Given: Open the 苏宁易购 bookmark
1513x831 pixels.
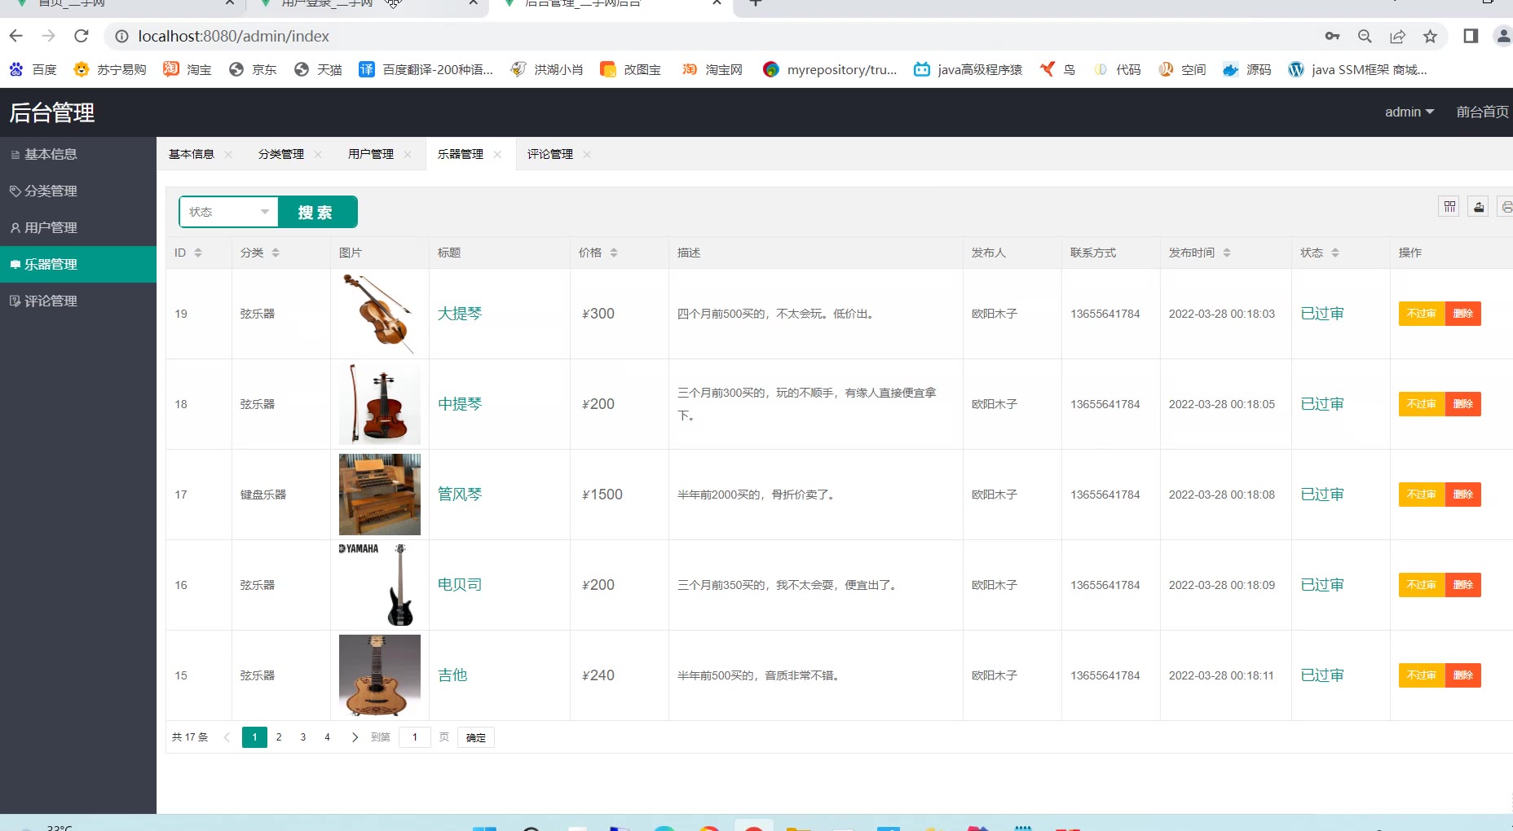Looking at the screenshot, I should (x=110, y=70).
